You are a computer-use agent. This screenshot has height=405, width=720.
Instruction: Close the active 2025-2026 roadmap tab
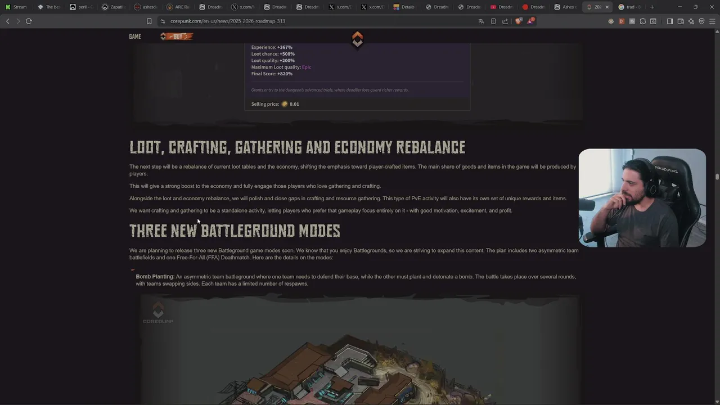tap(607, 7)
